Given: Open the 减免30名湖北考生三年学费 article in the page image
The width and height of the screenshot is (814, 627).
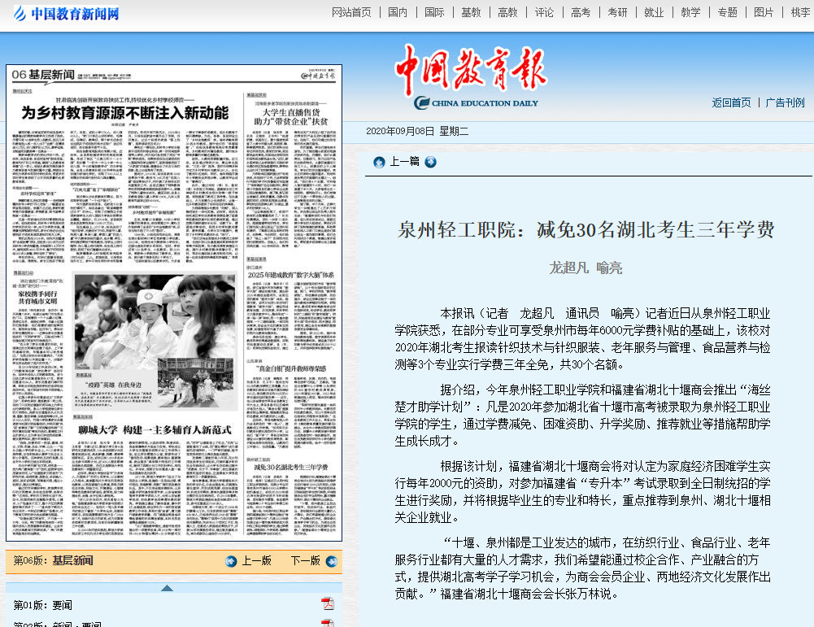Looking at the screenshot, I should pos(291,467).
